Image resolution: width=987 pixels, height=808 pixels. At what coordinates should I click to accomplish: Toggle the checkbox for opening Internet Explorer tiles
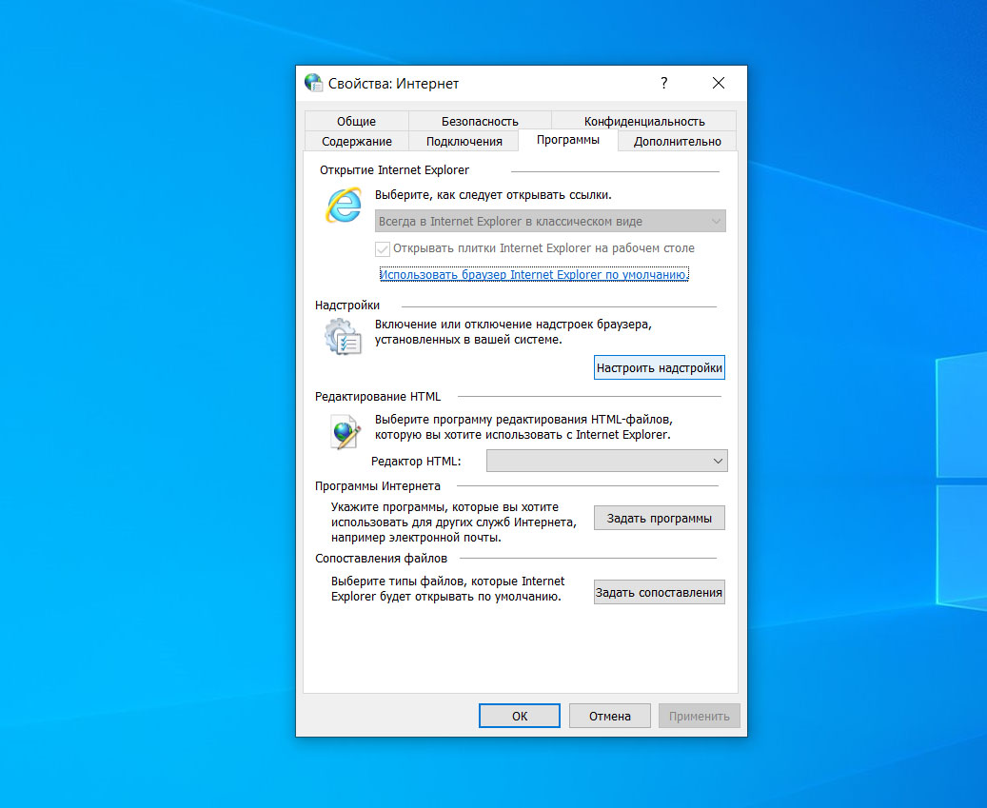(383, 248)
